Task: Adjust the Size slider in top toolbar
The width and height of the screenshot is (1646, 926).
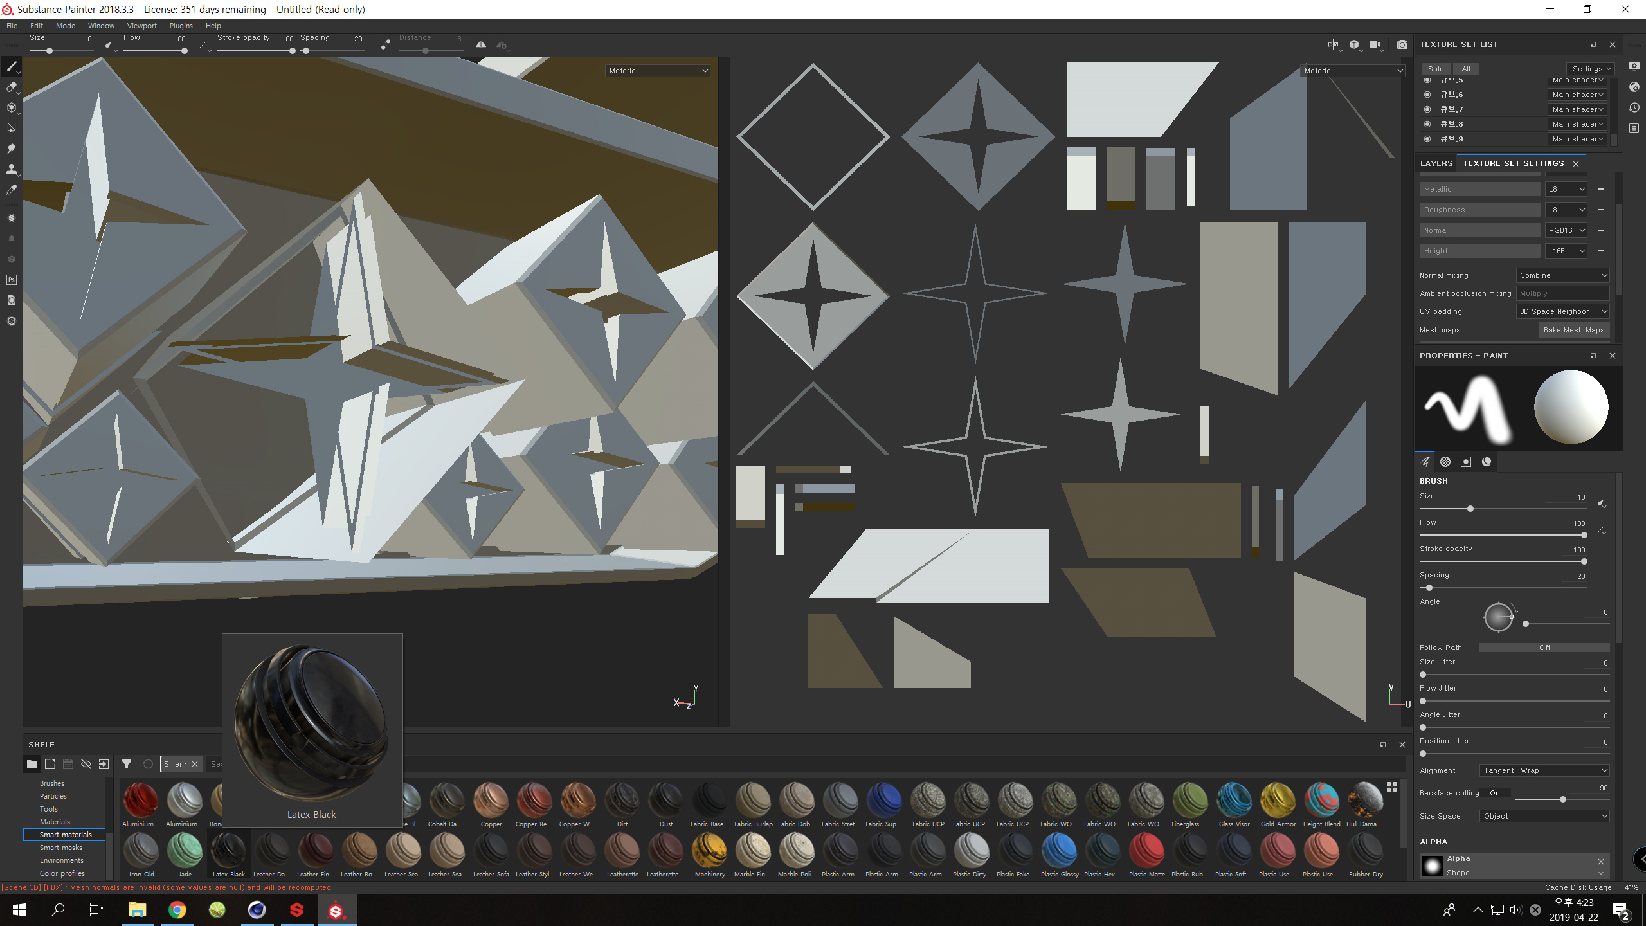Action: [60, 51]
